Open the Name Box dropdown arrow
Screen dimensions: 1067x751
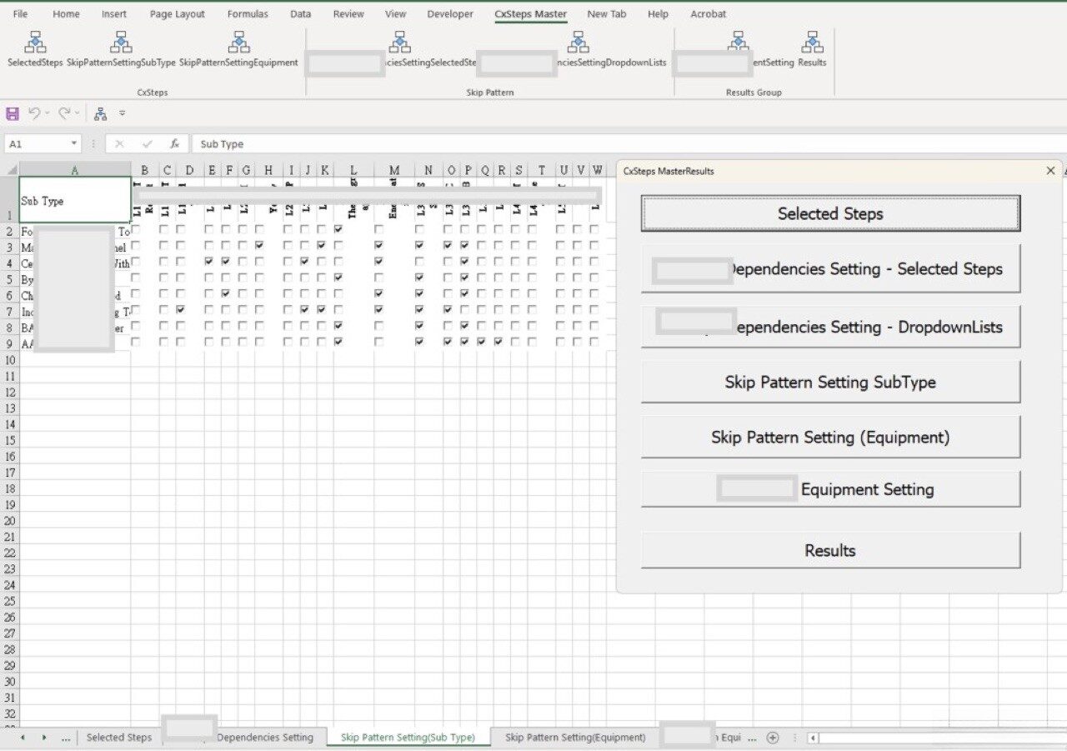74,144
